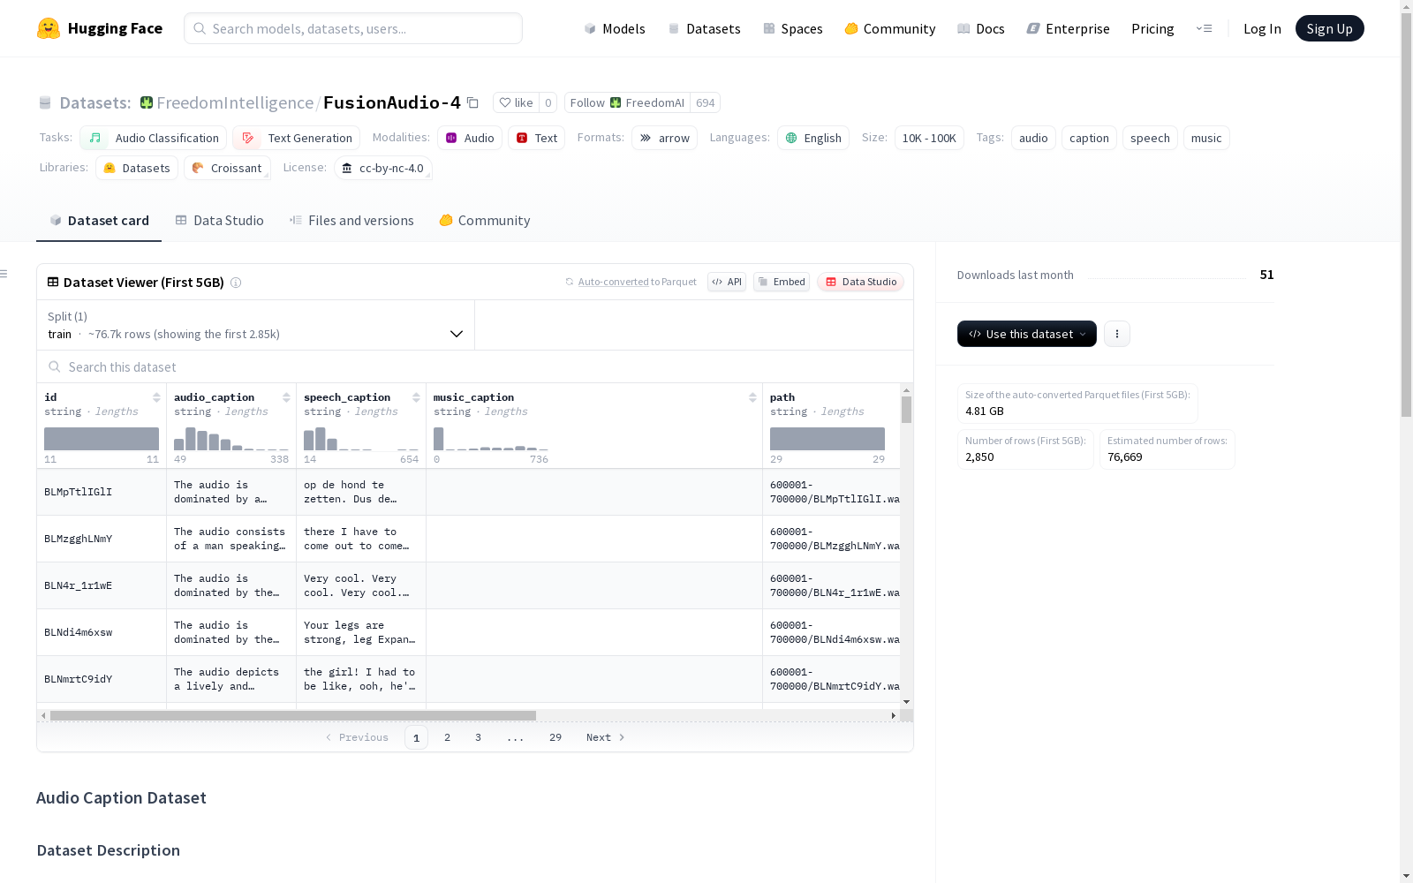The image size is (1413, 883).
Task: Click the table horizontal scrollbar thumb
Action: click(x=293, y=715)
